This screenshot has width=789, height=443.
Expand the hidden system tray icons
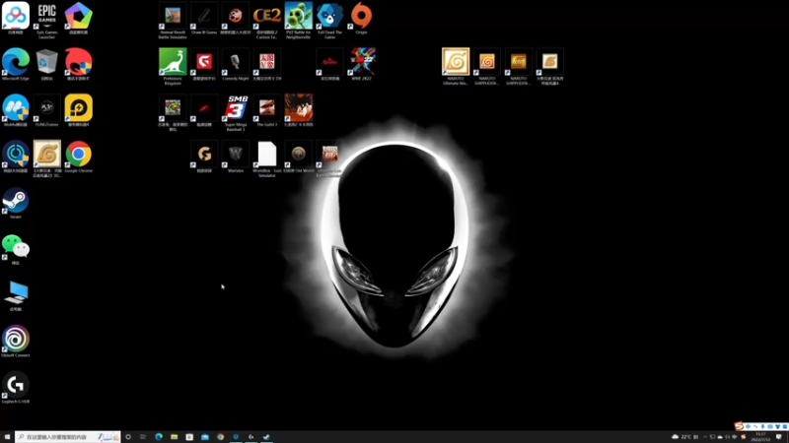pos(704,437)
